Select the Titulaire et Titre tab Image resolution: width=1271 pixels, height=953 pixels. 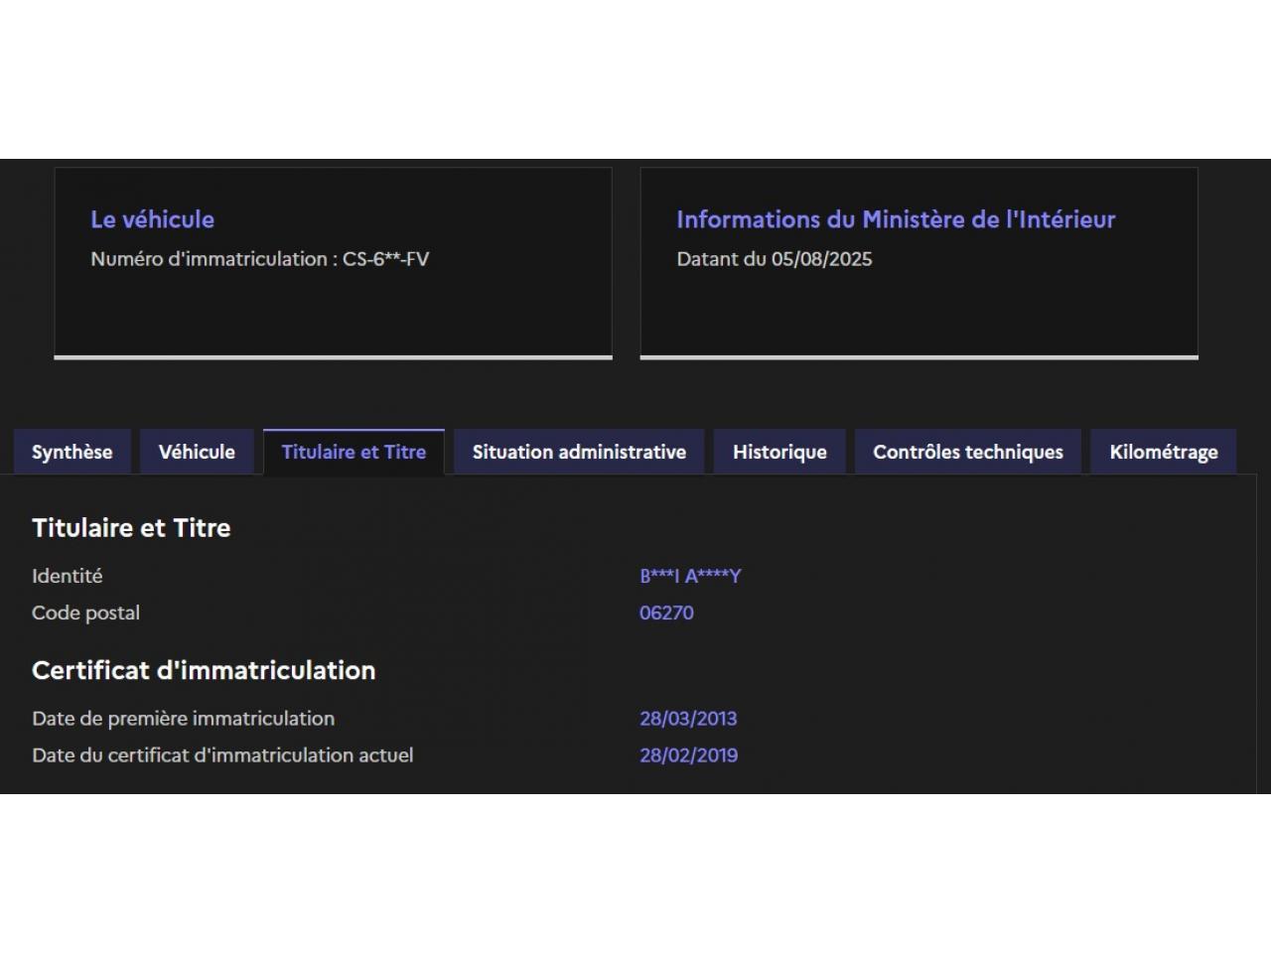pyautogui.click(x=353, y=453)
